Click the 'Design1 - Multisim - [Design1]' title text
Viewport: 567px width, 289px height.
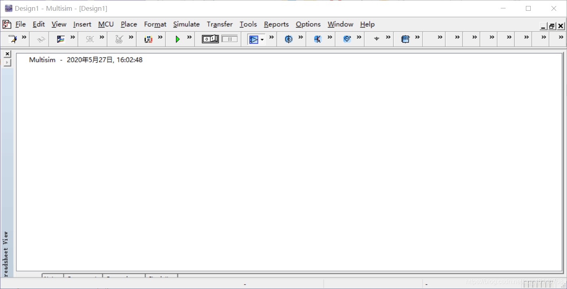click(61, 8)
